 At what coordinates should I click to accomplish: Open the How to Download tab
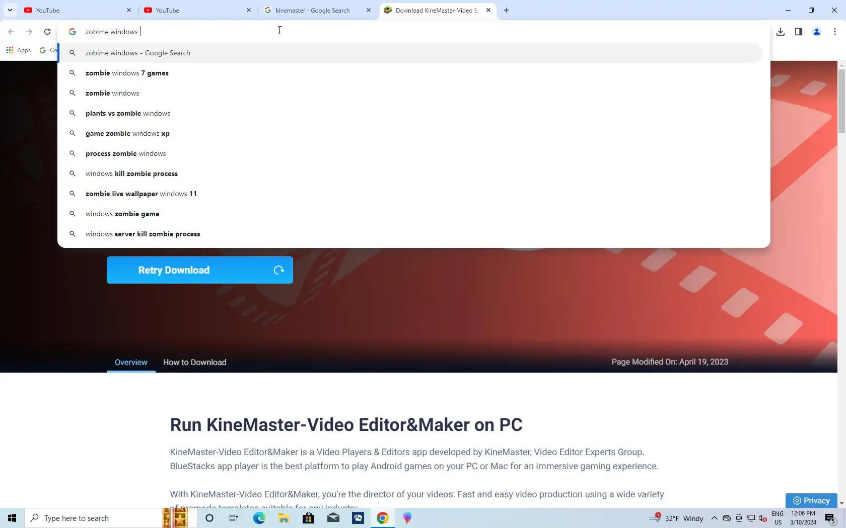point(195,363)
